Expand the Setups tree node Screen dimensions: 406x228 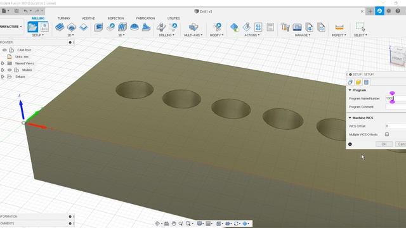[x=3, y=77]
